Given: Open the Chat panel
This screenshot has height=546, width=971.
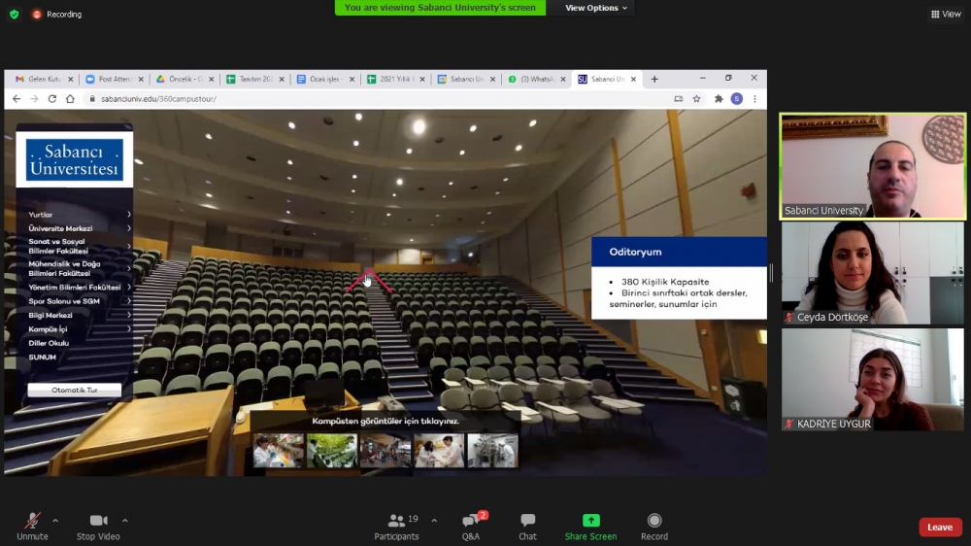Looking at the screenshot, I should [x=527, y=527].
